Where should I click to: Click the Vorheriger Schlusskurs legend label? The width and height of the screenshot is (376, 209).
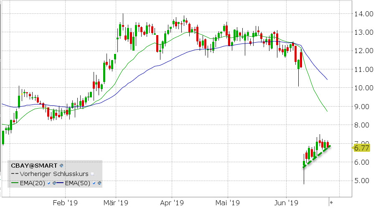(54, 174)
